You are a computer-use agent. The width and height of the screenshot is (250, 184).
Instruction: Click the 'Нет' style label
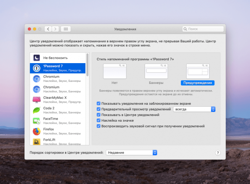tap(115, 83)
